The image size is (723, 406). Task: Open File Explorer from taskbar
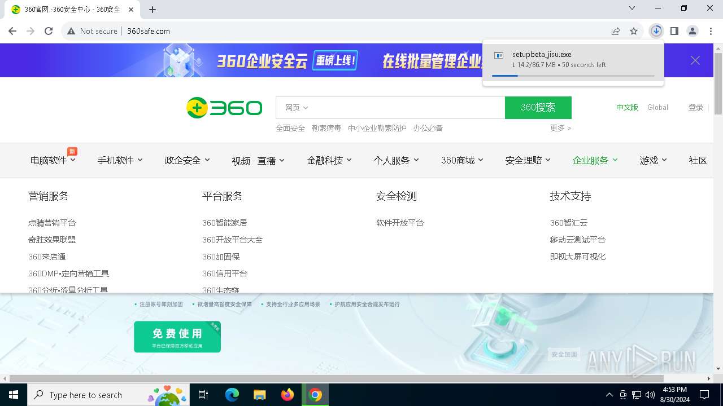click(x=260, y=395)
